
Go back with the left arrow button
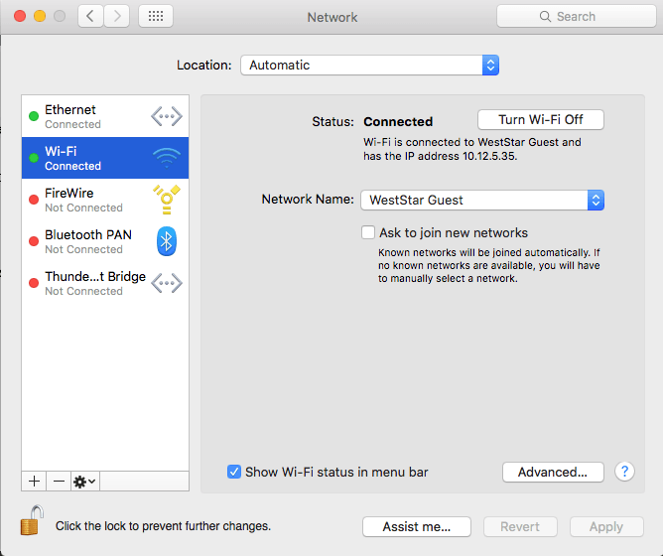[x=91, y=16]
